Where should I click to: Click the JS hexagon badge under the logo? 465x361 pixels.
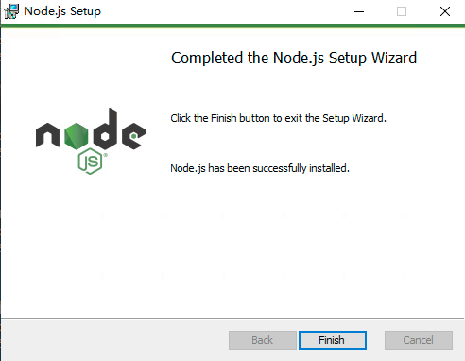(90, 161)
